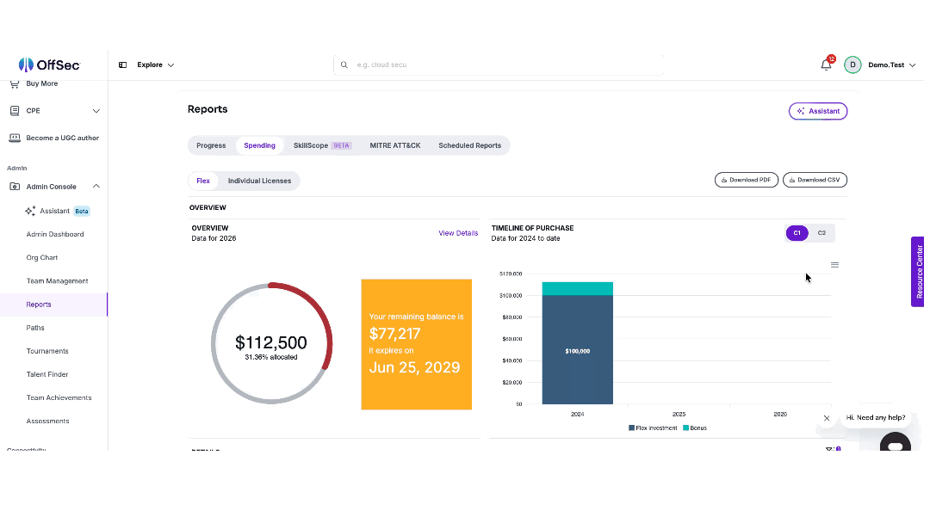Open the chart hamburger menu icon
The width and height of the screenshot is (930, 523).
[x=834, y=265]
